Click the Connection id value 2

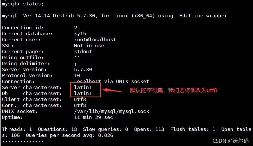point(76,28)
